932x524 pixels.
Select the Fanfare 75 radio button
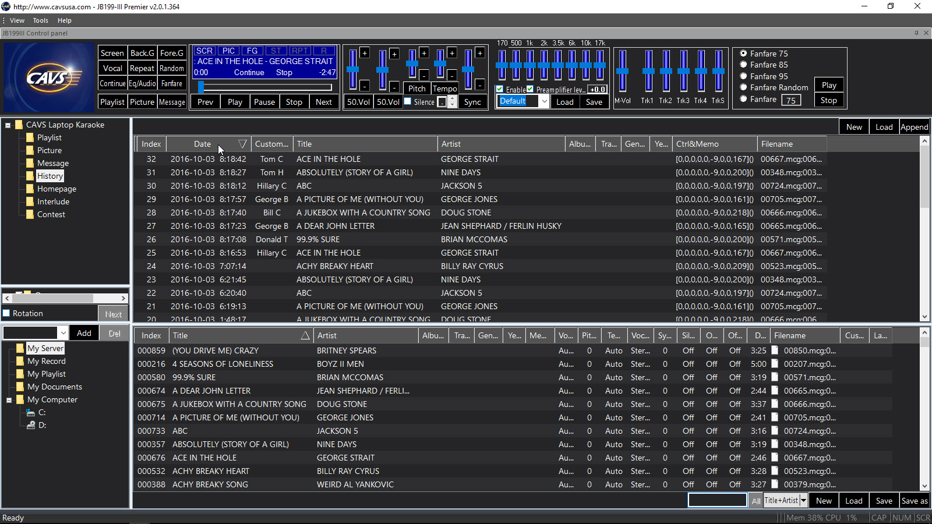(x=743, y=53)
